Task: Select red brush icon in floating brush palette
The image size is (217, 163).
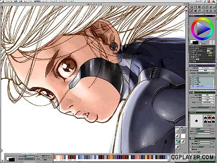Action: click(177, 136)
